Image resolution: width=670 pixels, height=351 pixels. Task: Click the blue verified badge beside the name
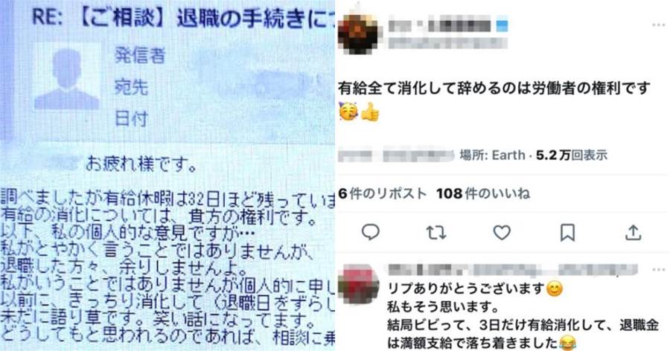point(502,25)
